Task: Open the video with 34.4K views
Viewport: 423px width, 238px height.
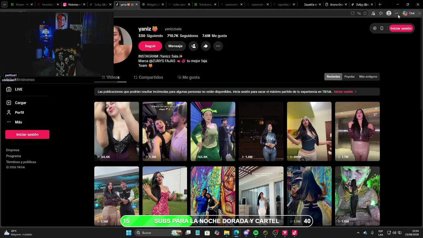Action: pos(117,131)
